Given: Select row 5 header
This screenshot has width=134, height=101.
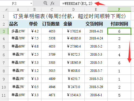Looking at the screenshot, I should 4,46.
